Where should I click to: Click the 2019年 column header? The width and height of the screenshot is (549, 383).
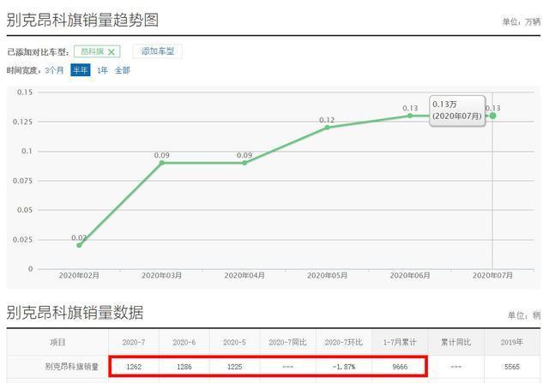click(x=512, y=342)
